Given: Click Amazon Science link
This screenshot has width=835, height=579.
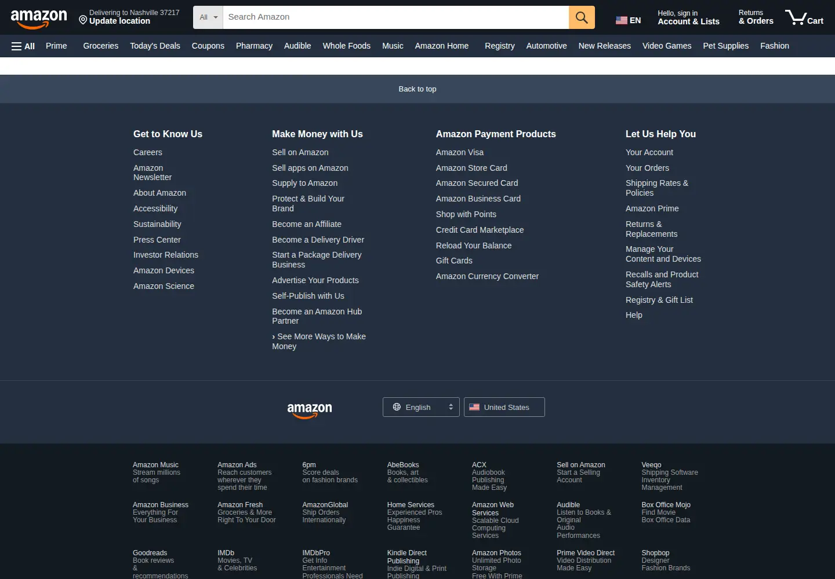Looking at the screenshot, I should pos(164,286).
